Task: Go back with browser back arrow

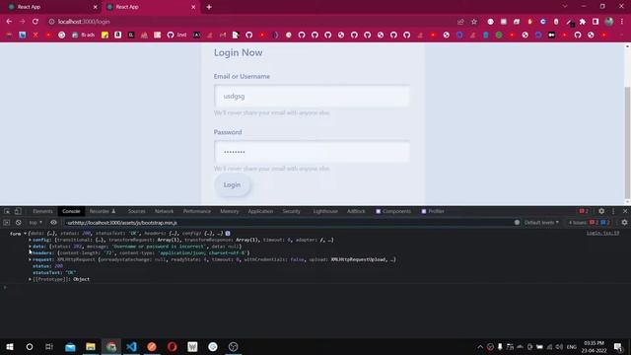Action: point(9,22)
